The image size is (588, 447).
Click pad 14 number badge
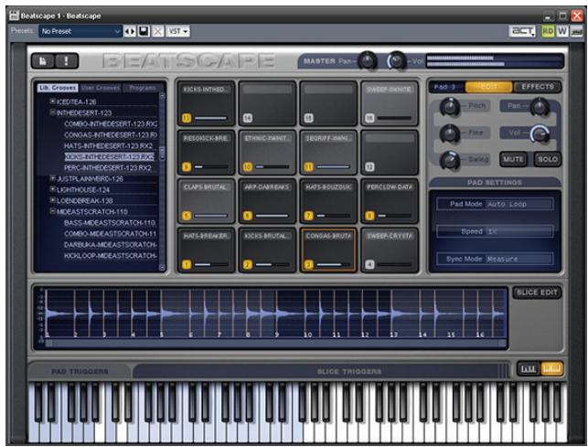point(248,118)
